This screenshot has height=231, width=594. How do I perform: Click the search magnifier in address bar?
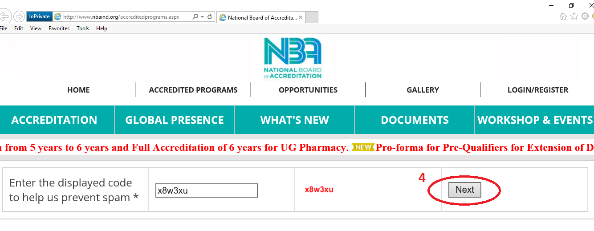[195, 17]
